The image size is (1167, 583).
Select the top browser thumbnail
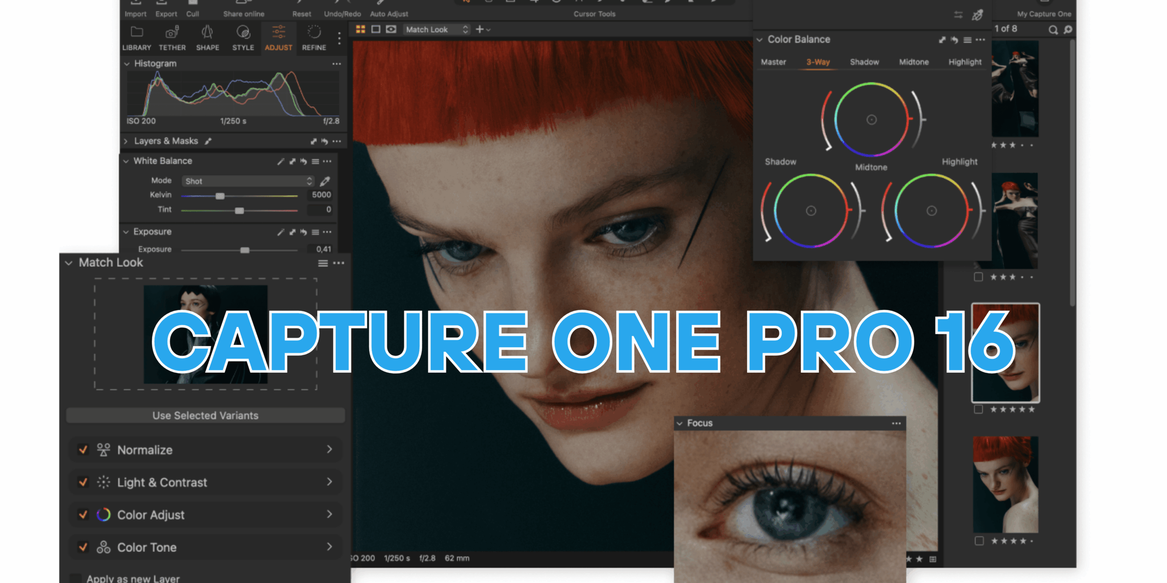pos(1015,89)
